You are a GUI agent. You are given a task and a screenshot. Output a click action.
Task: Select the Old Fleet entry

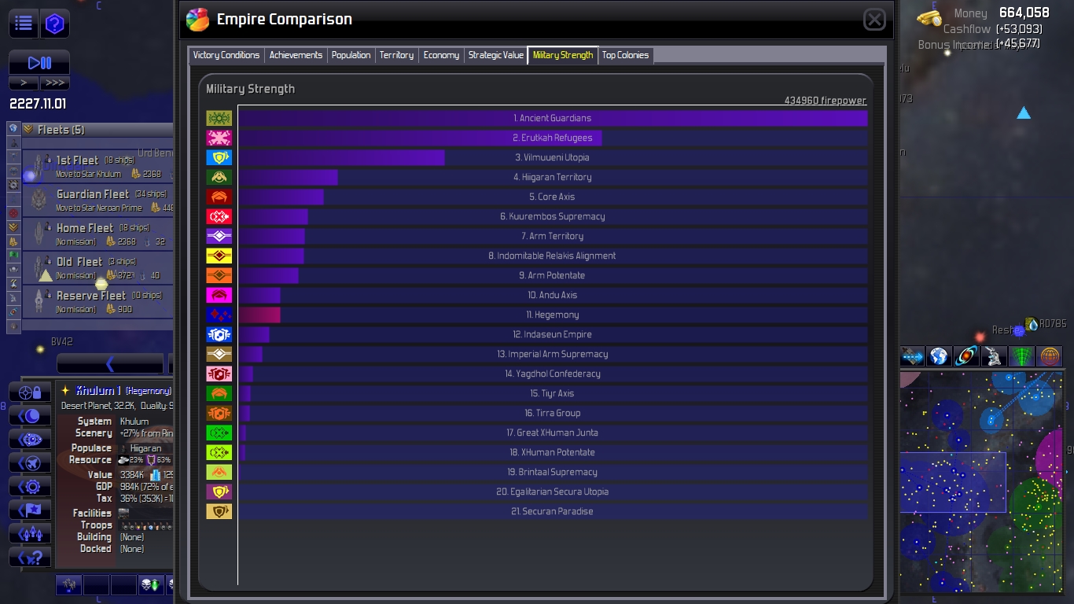tap(97, 267)
